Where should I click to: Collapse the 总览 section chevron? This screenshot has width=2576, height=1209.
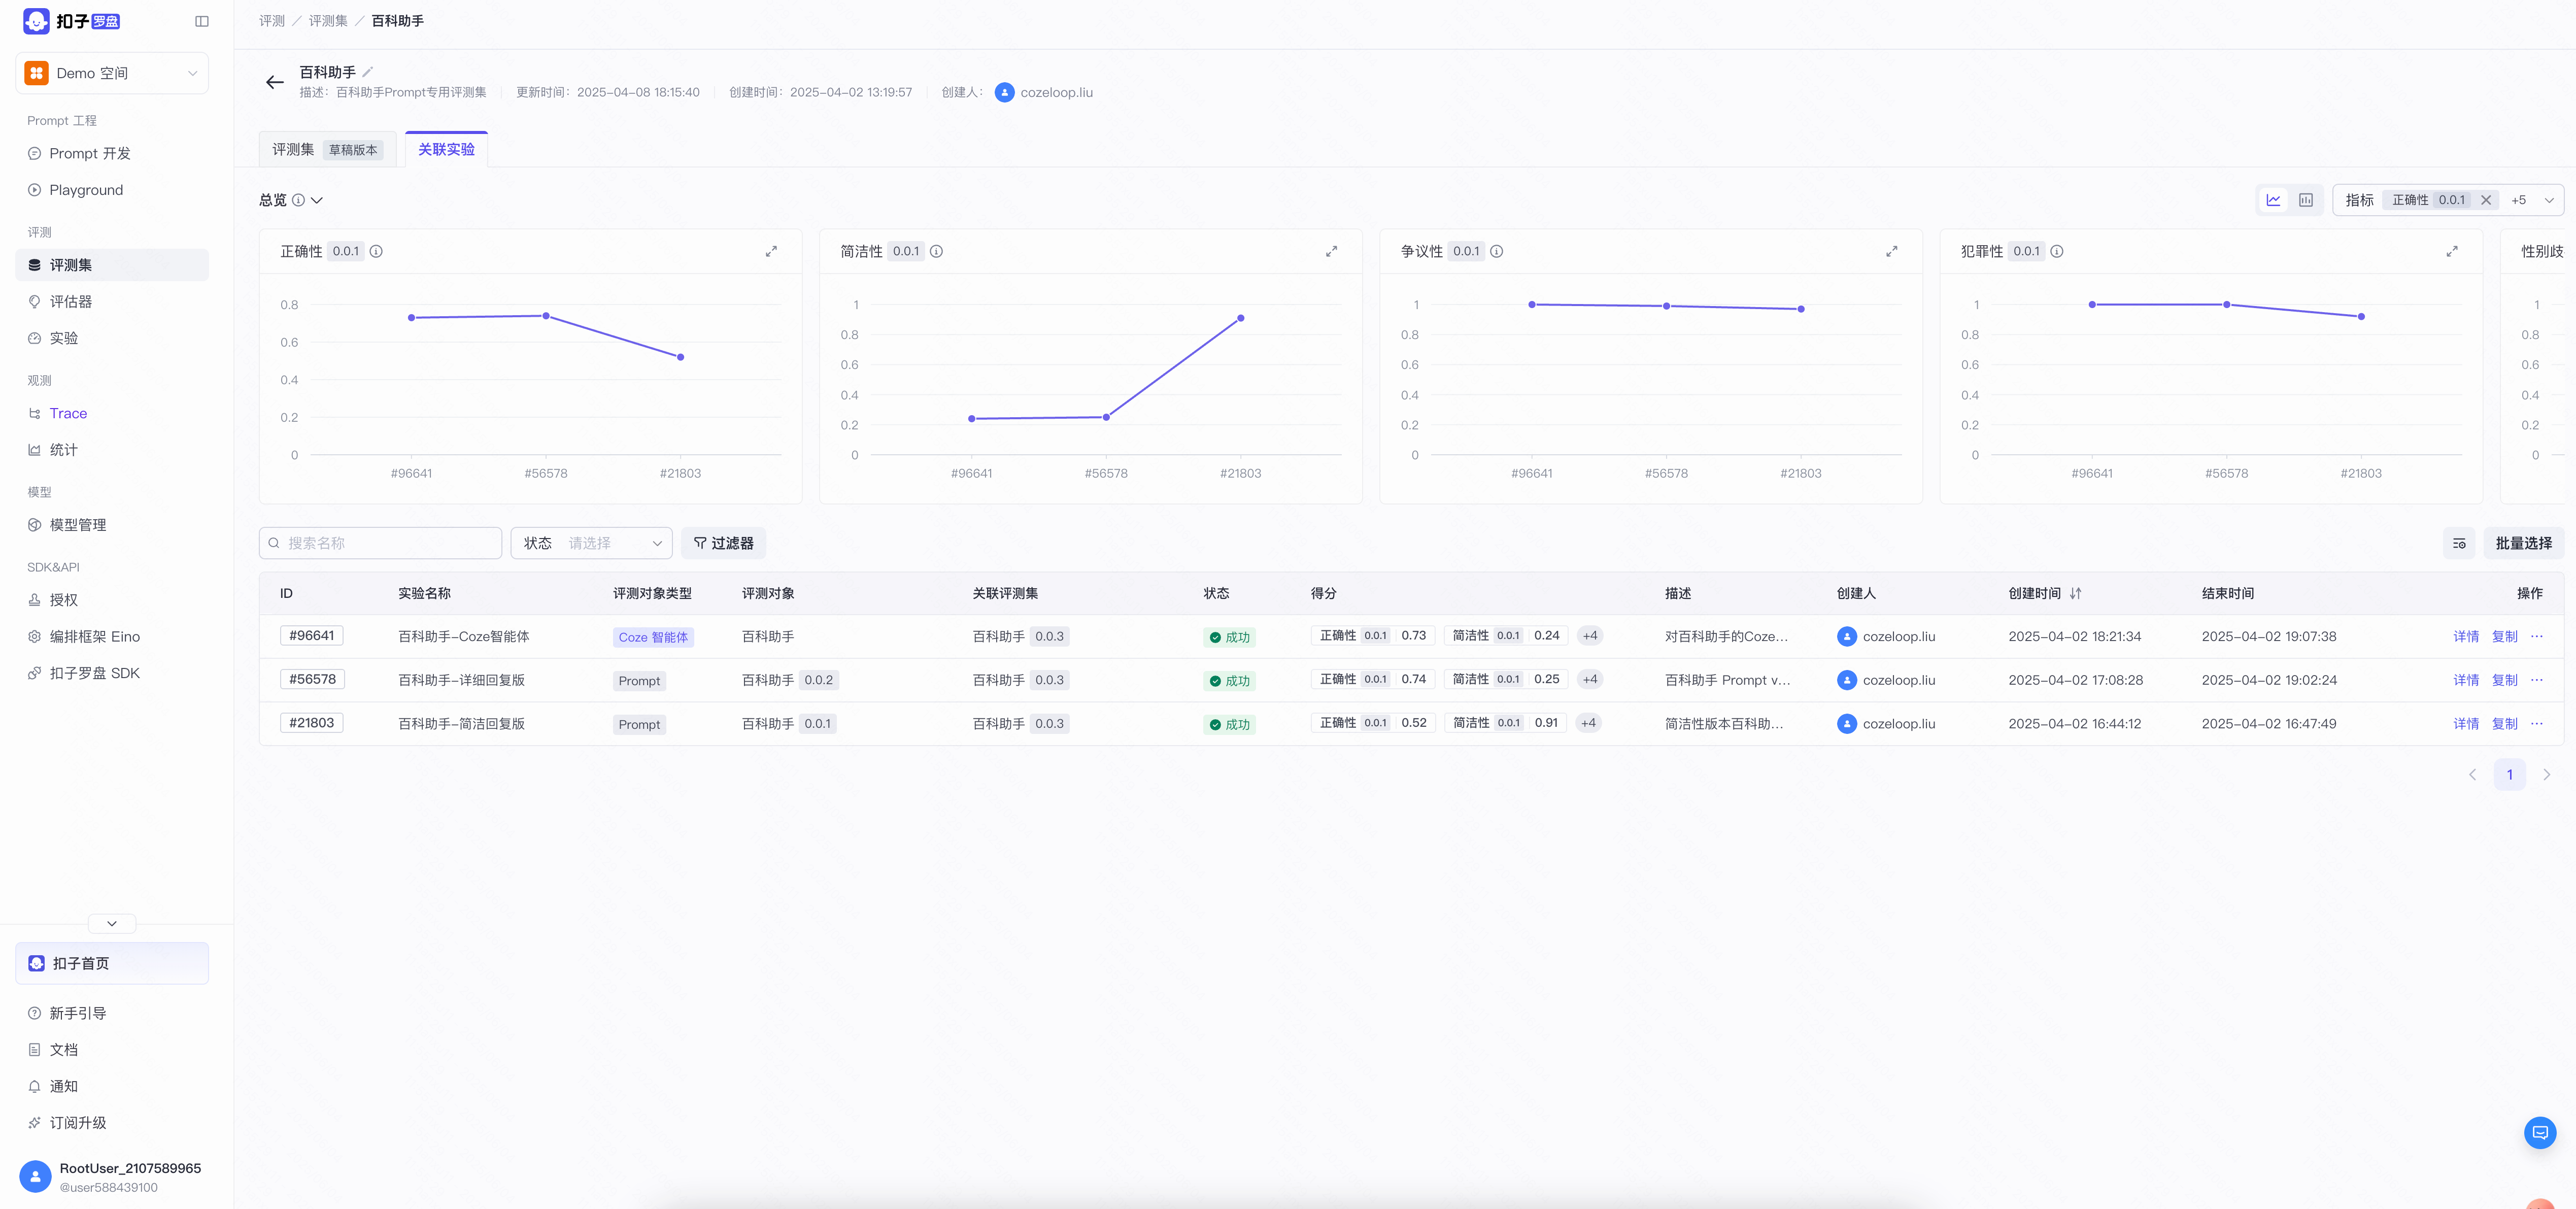pos(317,200)
